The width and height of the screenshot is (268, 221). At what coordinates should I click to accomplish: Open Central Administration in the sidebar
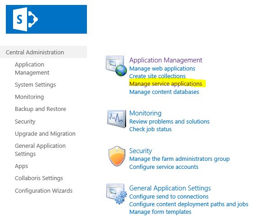(x=35, y=52)
